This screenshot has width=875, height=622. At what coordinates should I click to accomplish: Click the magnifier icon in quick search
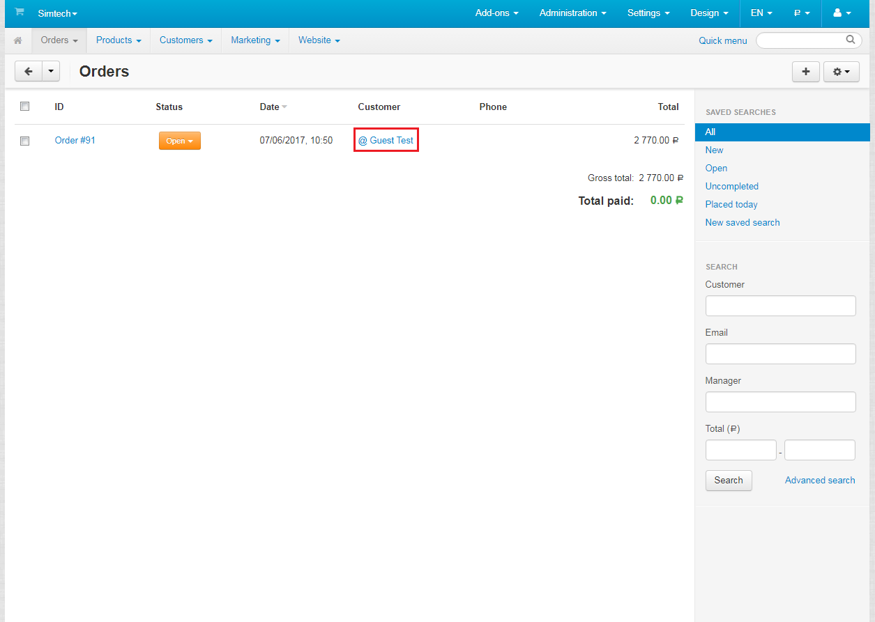851,40
